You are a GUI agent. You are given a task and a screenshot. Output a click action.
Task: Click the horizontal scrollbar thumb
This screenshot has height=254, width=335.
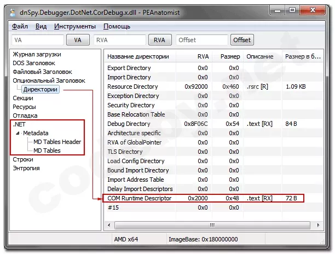pos(212,225)
